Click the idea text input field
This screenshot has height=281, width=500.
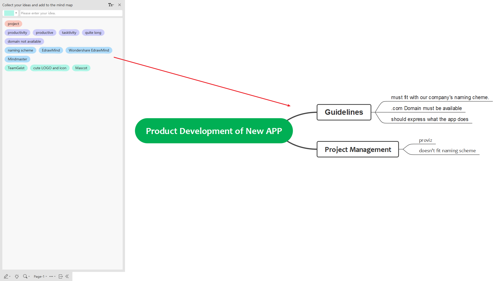click(x=71, y=13)
